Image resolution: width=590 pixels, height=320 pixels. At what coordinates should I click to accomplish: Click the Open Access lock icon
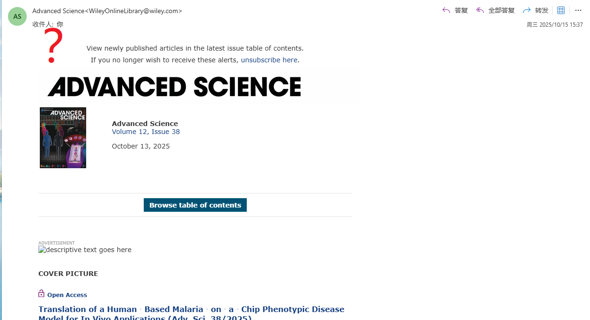click(41, 294)
